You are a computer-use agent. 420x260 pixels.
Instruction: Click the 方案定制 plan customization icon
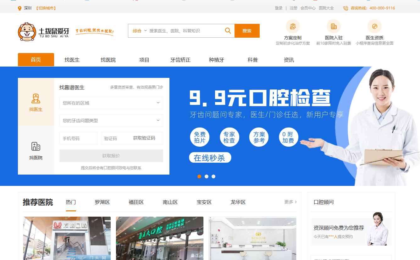[x=293, y=26]
